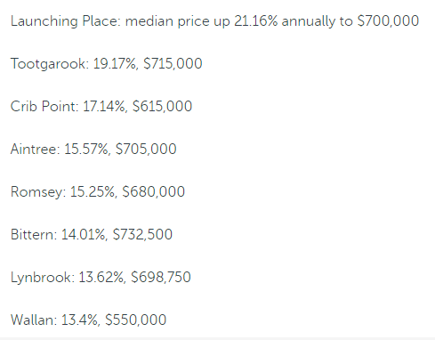Image resolution: width=435 pixels, height=340 pixels.
Task: Click the Launching Place median price line
Action: (214, 21)
